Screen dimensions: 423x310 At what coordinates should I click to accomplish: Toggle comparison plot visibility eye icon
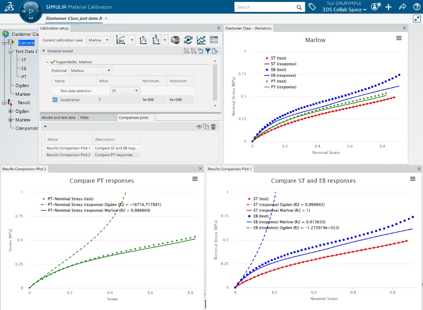(199, 127)
